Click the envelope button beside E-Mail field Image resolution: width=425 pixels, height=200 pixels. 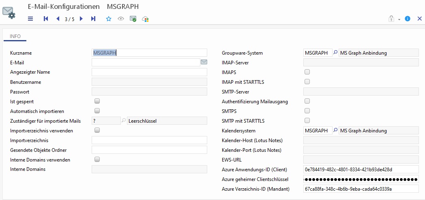(x=204, y=62)
